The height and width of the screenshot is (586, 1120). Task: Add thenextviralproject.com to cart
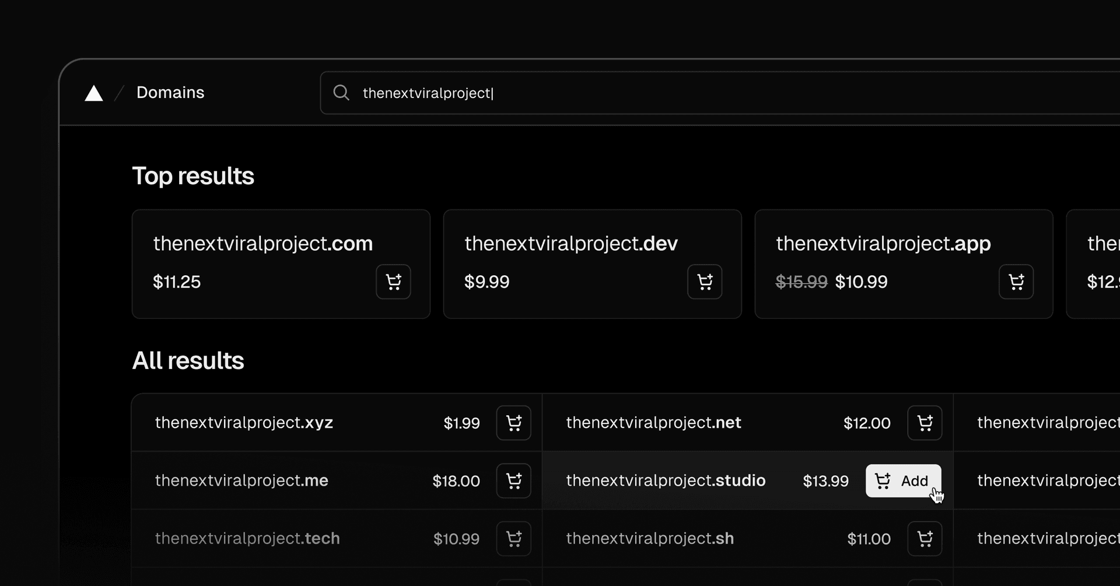point(393,282)
